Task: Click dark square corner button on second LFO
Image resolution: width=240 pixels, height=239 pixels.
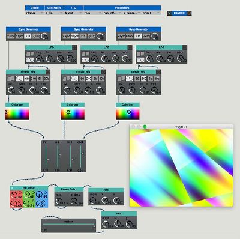Action: point(130,47)
